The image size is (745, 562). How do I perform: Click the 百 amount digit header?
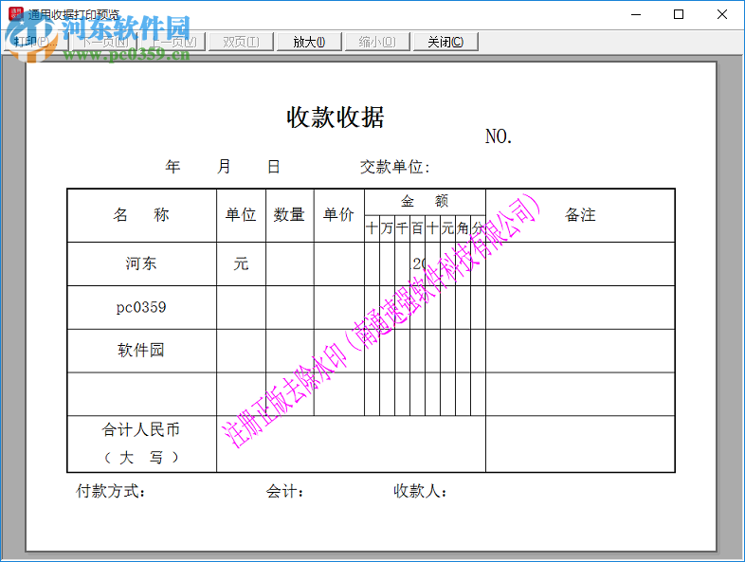tap(417, 228)
